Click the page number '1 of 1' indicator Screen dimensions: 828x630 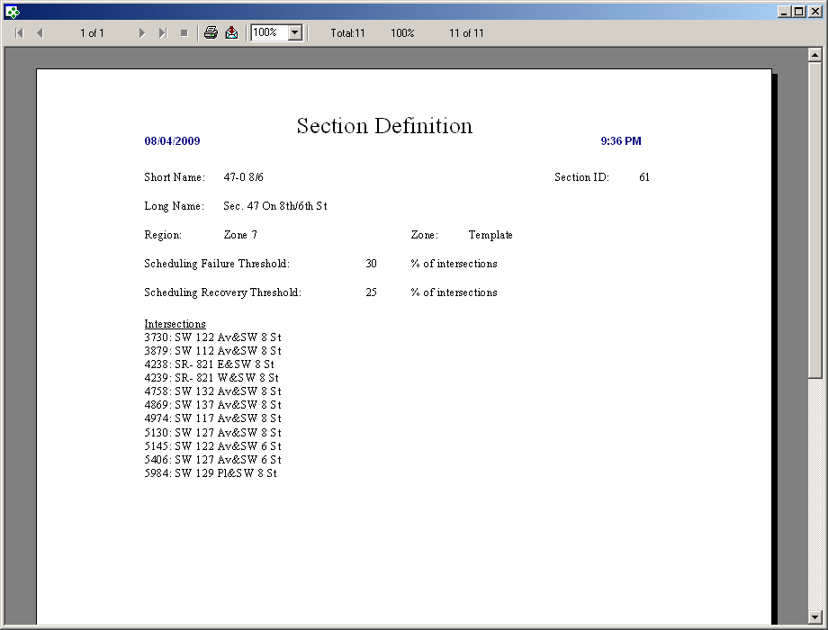(92, 33)
